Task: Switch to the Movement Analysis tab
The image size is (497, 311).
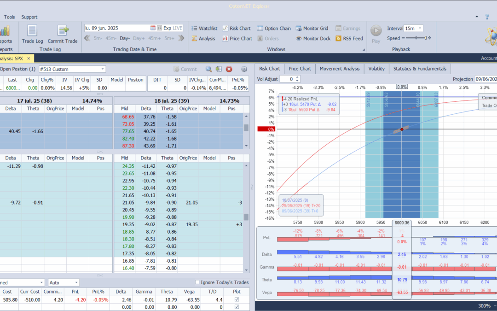Action: (340, 69)
